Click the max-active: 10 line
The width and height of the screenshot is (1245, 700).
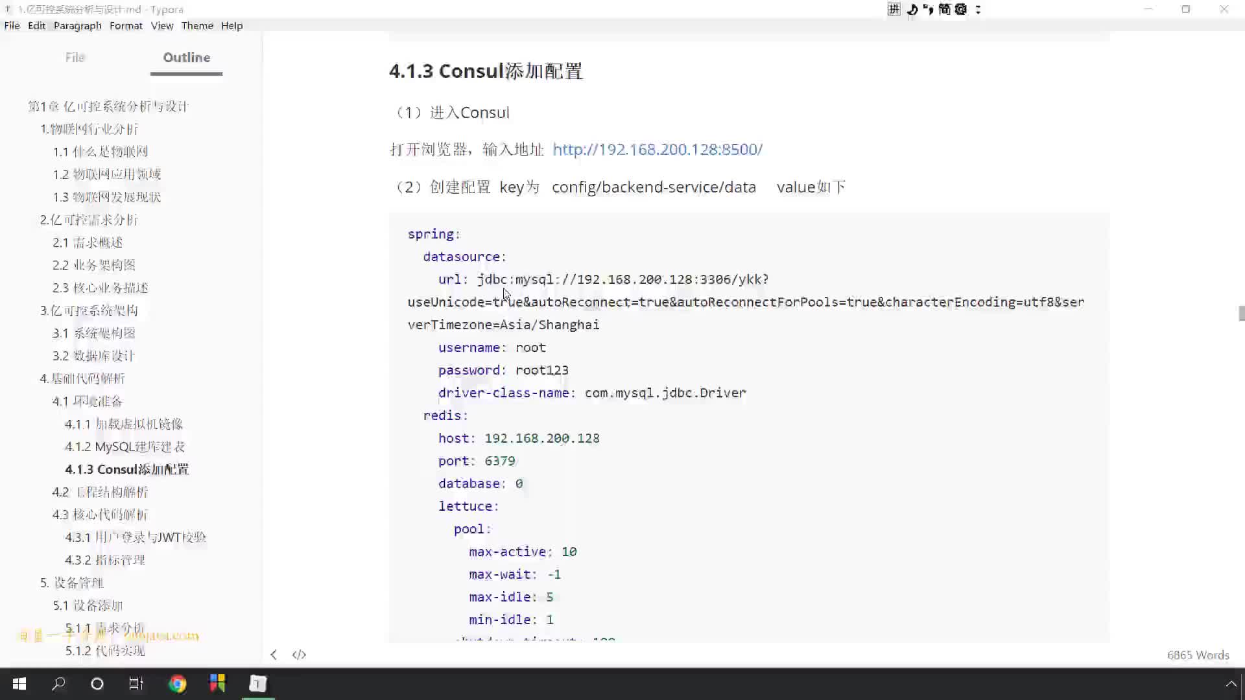coord(523,552)
